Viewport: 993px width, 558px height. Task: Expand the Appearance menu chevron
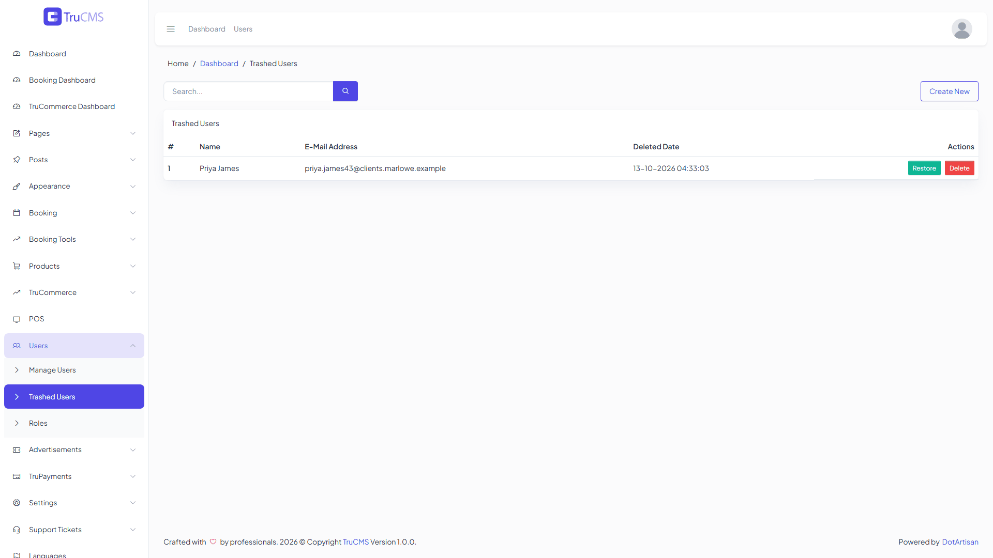pyautogui.click(x=133, y=186)
